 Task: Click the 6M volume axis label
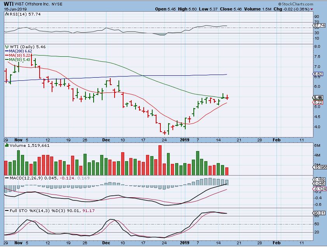pos(317,145)
